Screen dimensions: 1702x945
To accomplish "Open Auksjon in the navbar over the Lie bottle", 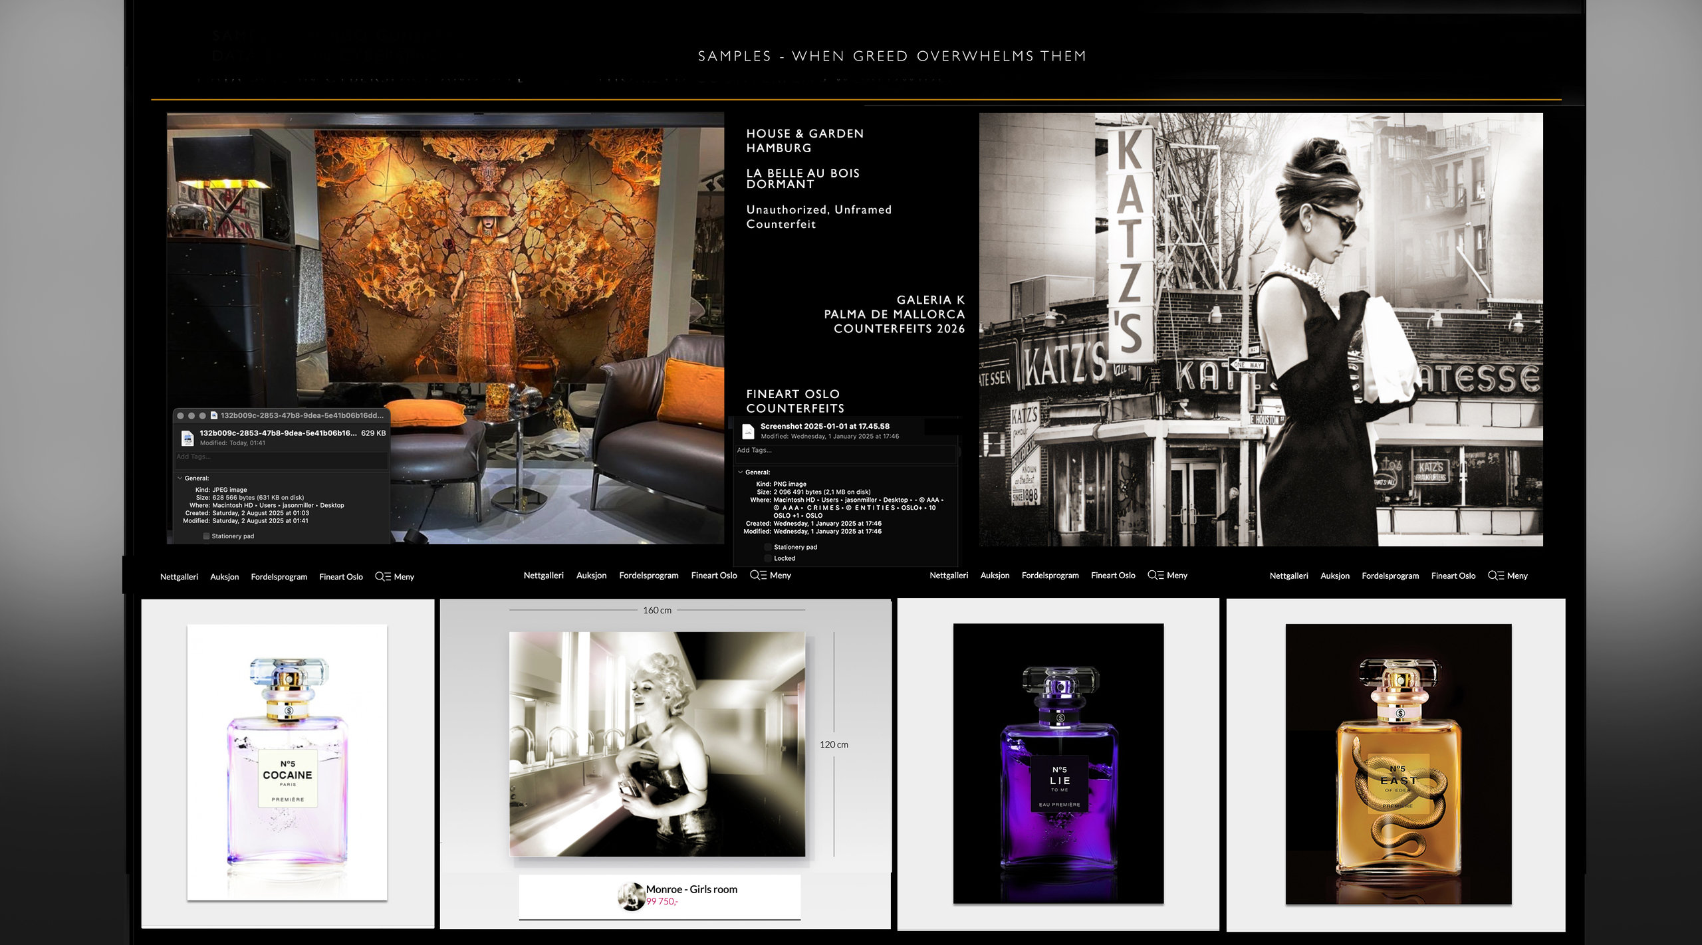I will tap(995, 576).
